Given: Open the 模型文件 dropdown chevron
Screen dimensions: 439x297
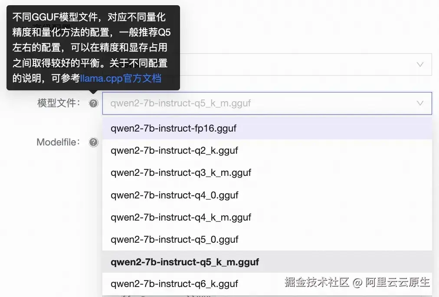Looking at the screenshot, I should (420, 103).
